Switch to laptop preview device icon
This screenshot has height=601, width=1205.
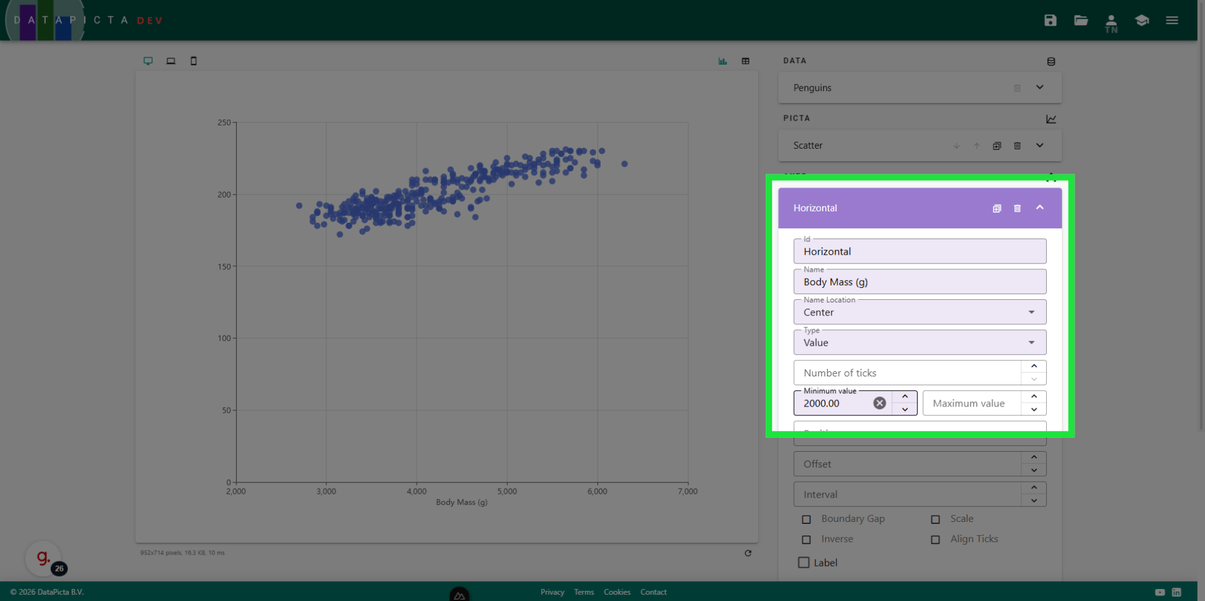pos(171,61)
